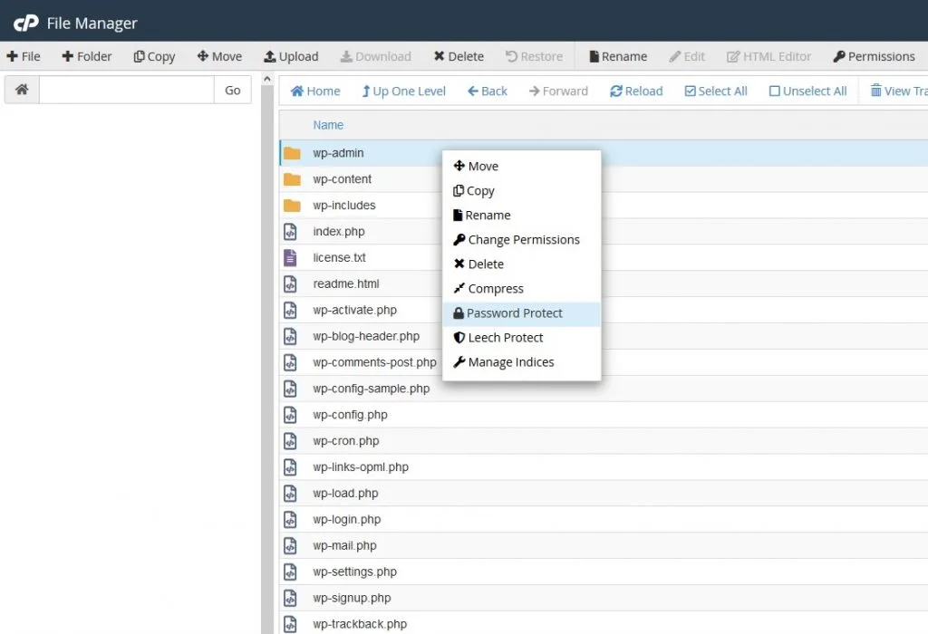Click the wp-config.php file icon
This screenshot has width=928, height=634.
click(x=290, y=415)
